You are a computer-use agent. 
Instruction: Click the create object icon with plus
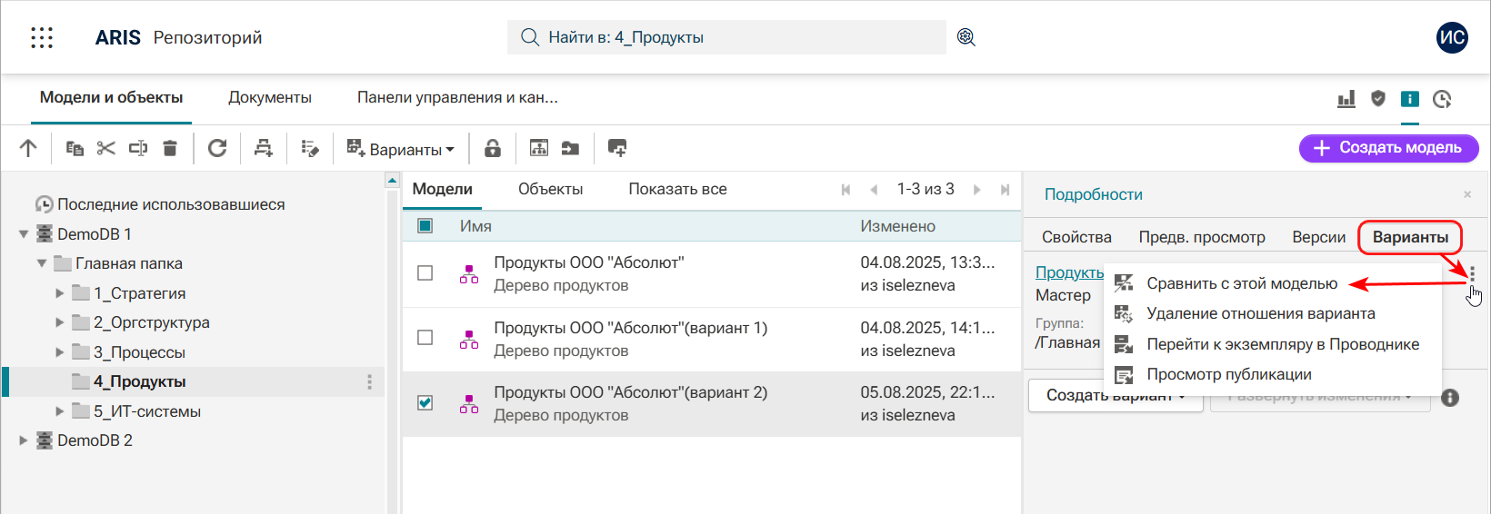coord(264,148)
